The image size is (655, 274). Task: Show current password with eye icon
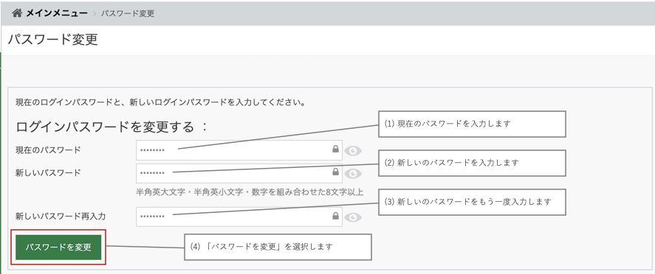point(353,151)
